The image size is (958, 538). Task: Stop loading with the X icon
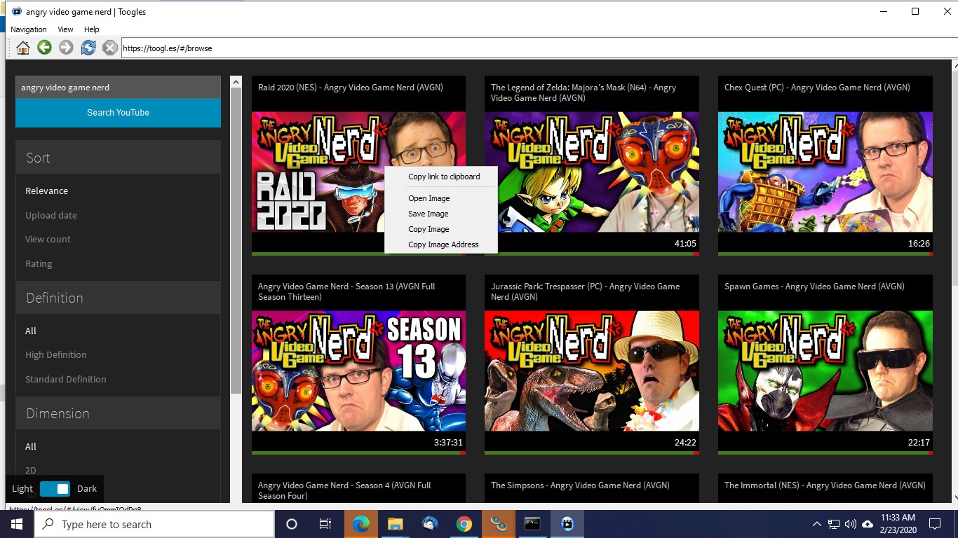point(109,48)
